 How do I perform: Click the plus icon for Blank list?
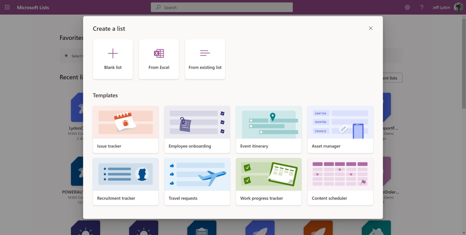click(x=113, y=53)
